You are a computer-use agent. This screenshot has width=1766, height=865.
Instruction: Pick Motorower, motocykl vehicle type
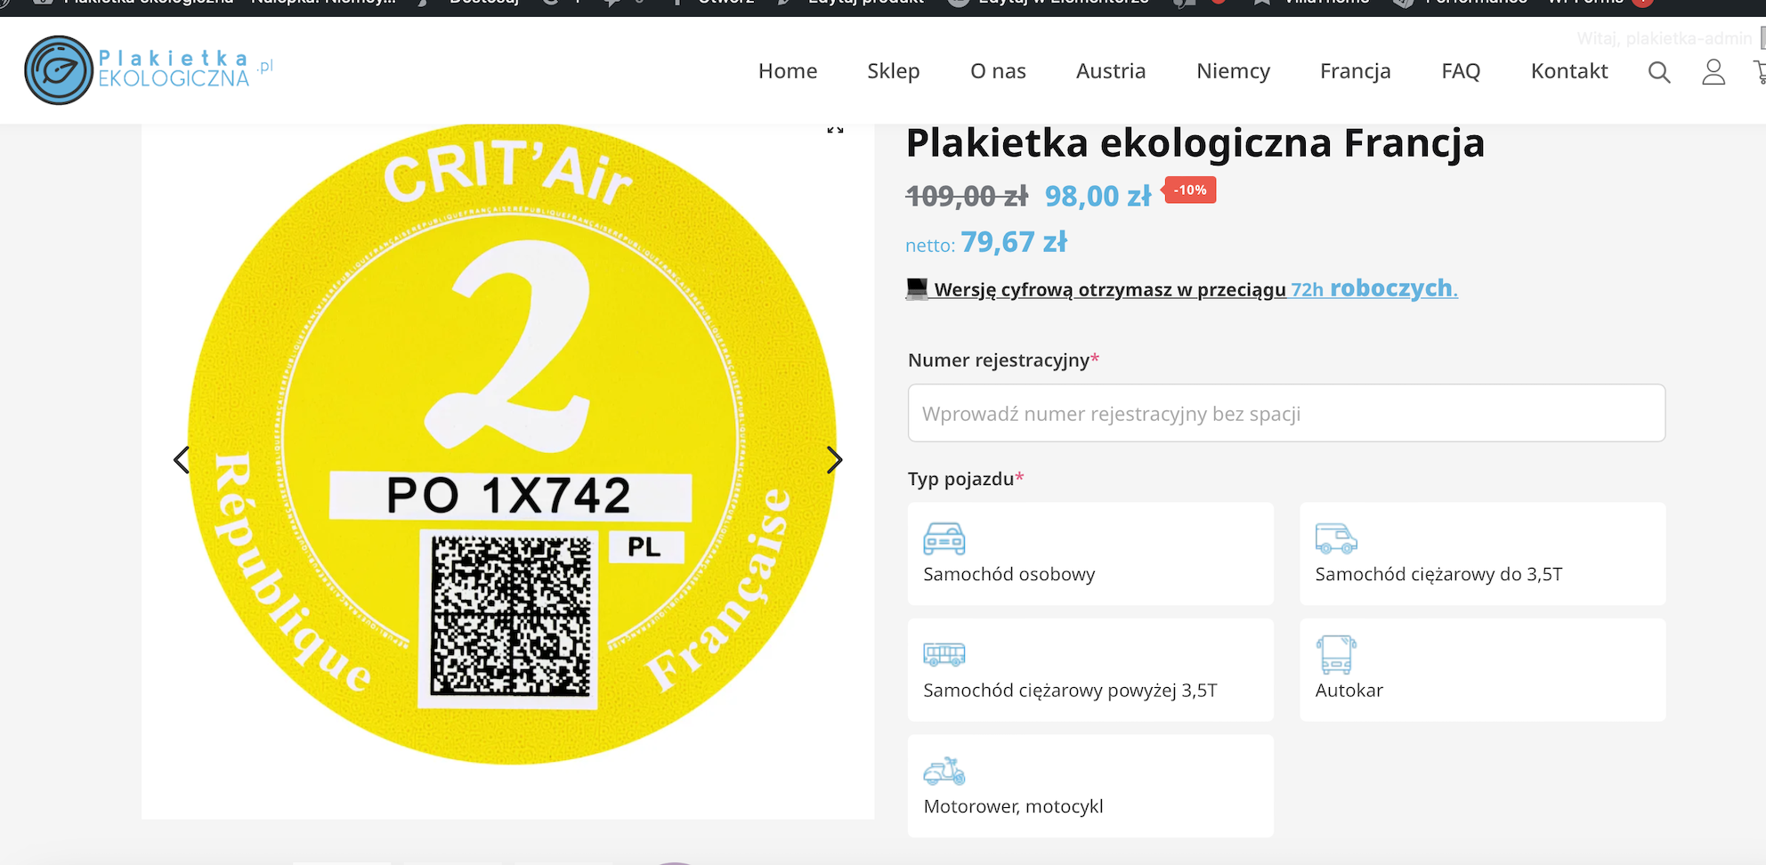[1090, 786]
